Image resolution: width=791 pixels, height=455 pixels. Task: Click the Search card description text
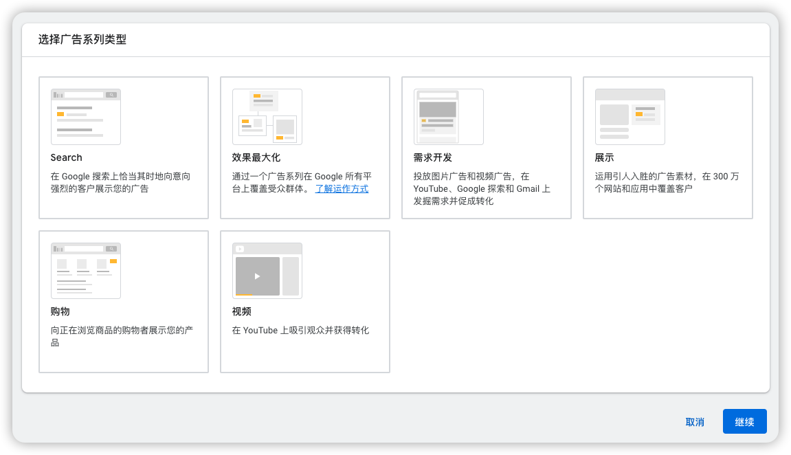click(x=120, y=182)
